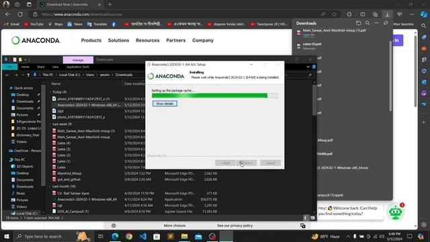Add sidebar app plus icon

coord(424,122)
